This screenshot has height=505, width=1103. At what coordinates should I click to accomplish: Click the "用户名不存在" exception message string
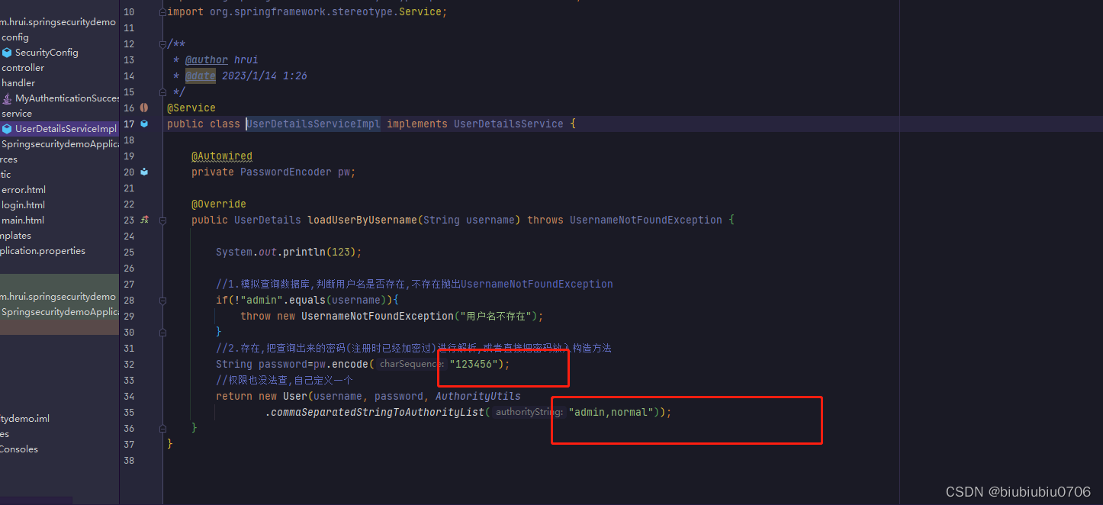point(496,316)
